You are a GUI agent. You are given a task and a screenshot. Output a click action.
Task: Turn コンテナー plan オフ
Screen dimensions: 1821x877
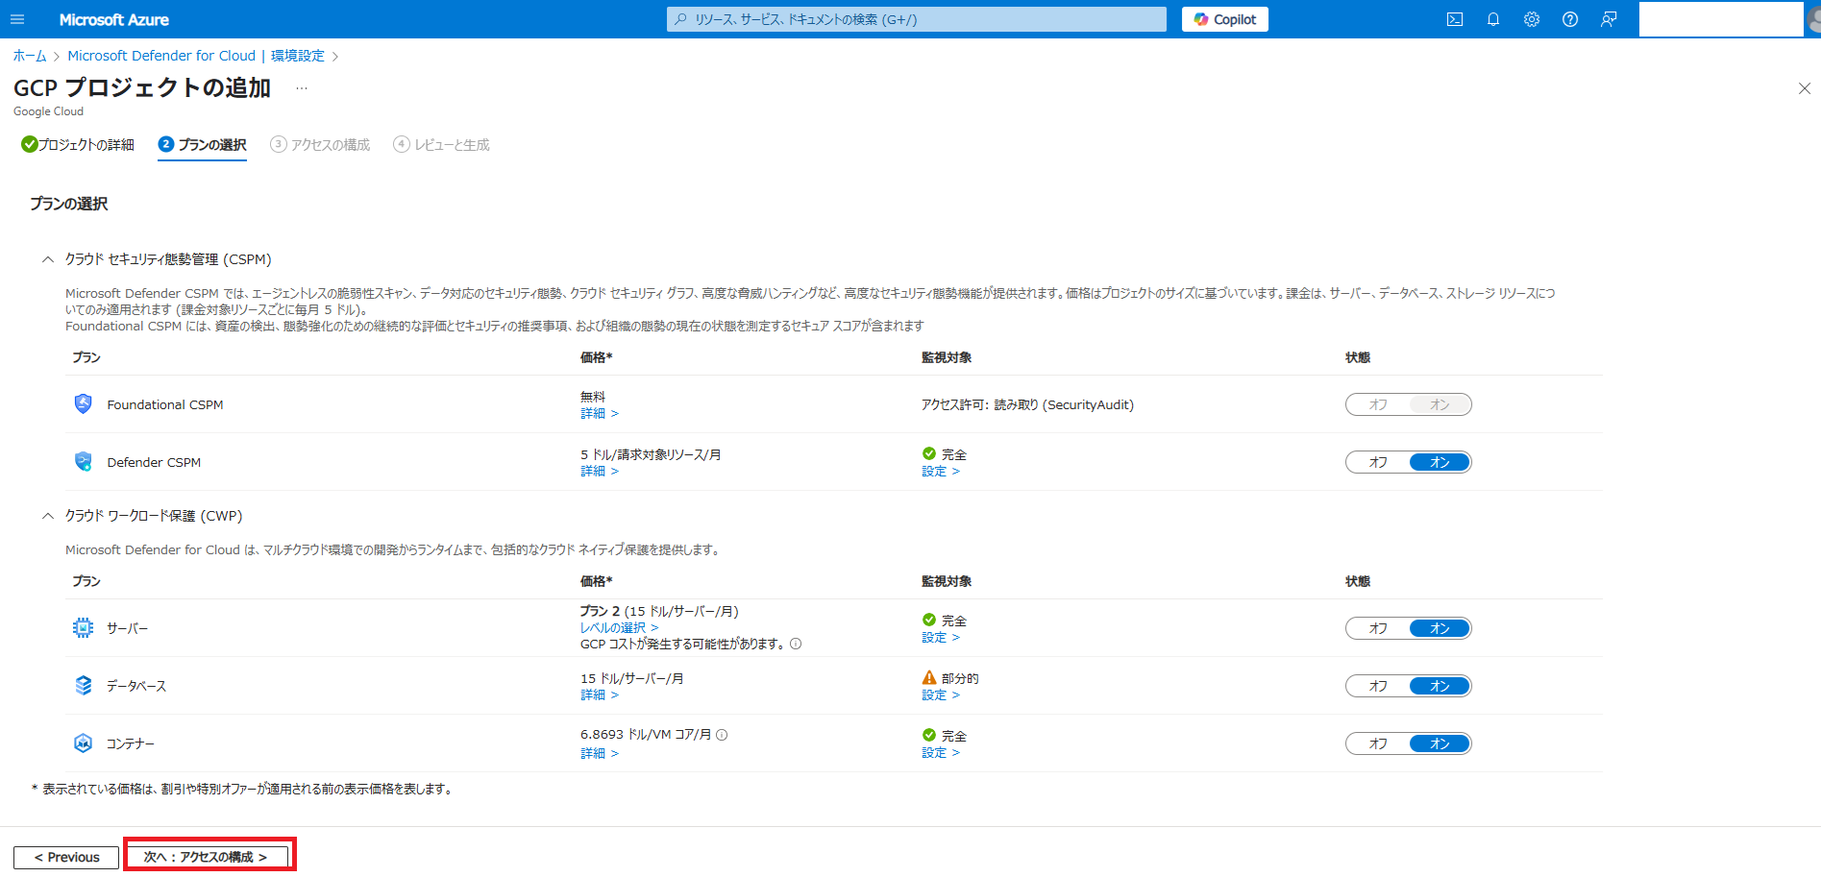(1378, 743)
